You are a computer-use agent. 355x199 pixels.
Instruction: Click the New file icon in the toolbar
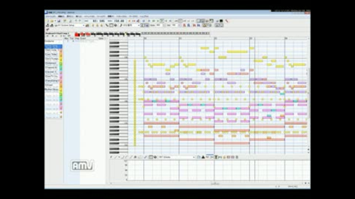coord(48,21)
